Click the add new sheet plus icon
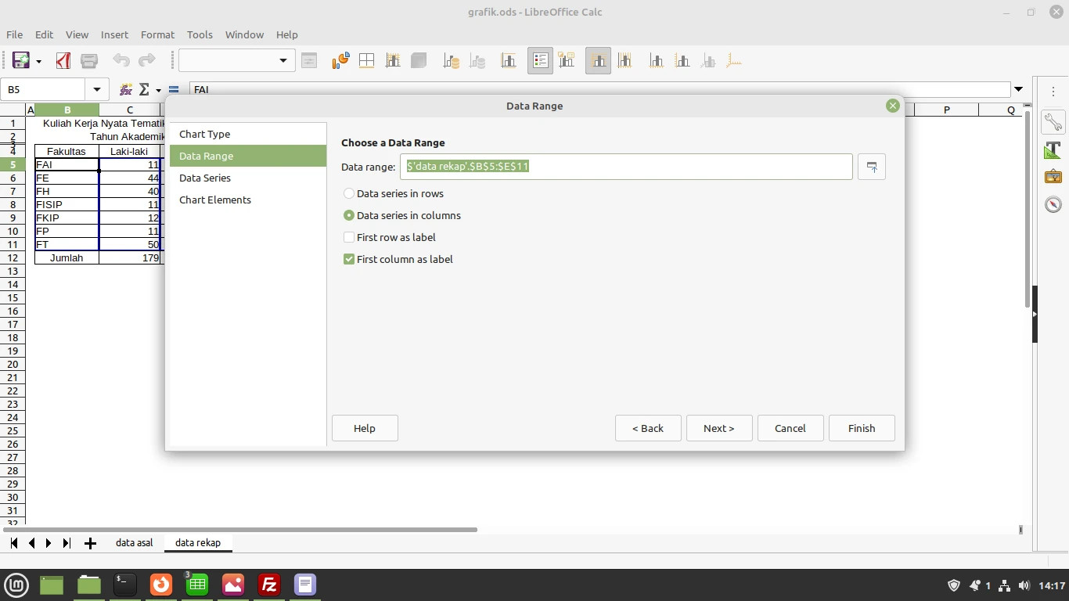Screen dimensions: 1069x601 pos(90,543)
